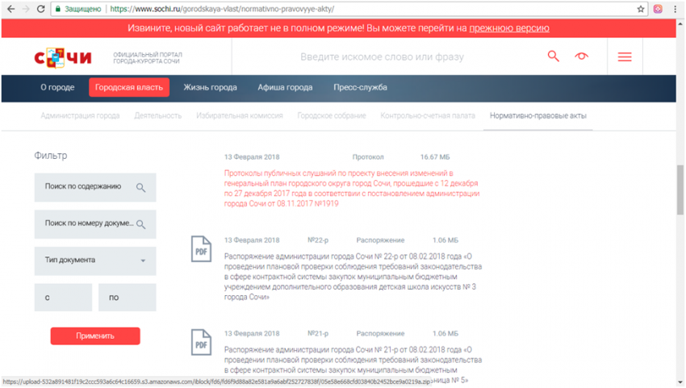Select the Городская власть menu item
The width and height of the screenshot is (686, 388).
tap(129, 87)
